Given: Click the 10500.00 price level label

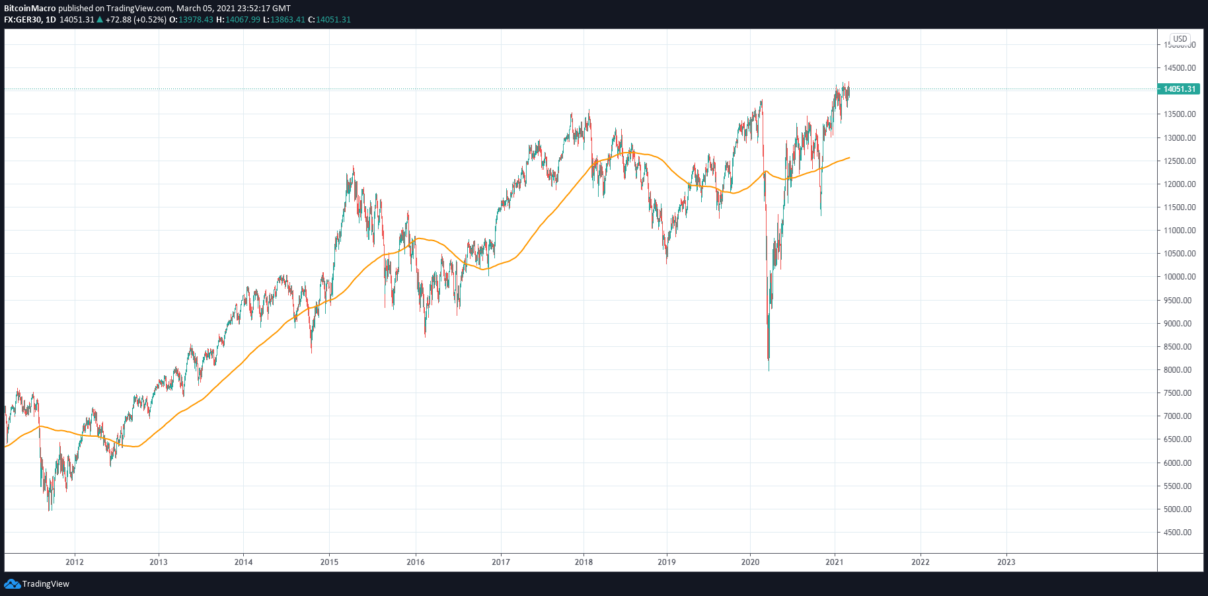Looking at the screenshot, I should [1180, 254].
